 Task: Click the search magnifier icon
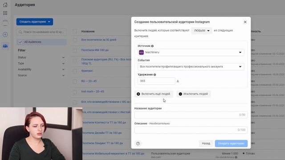(x=20, y=32)
